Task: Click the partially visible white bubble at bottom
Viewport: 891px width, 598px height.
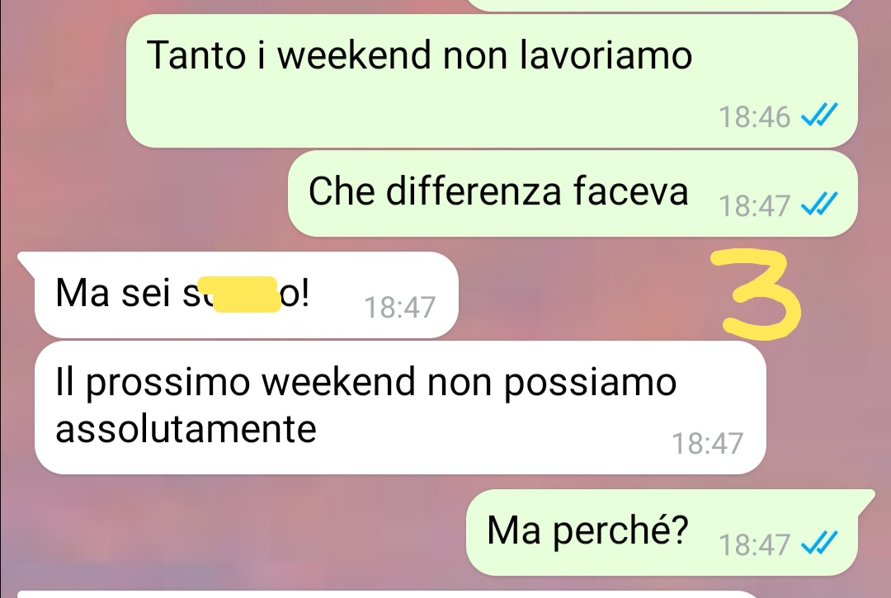Action: coord(389,594)
